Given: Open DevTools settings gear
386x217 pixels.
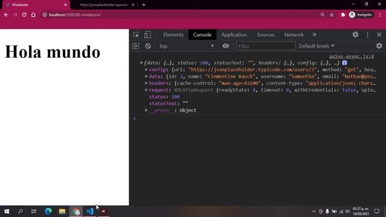Looking at the screenshot, I should pyautogui.click(x=355, y=34).
